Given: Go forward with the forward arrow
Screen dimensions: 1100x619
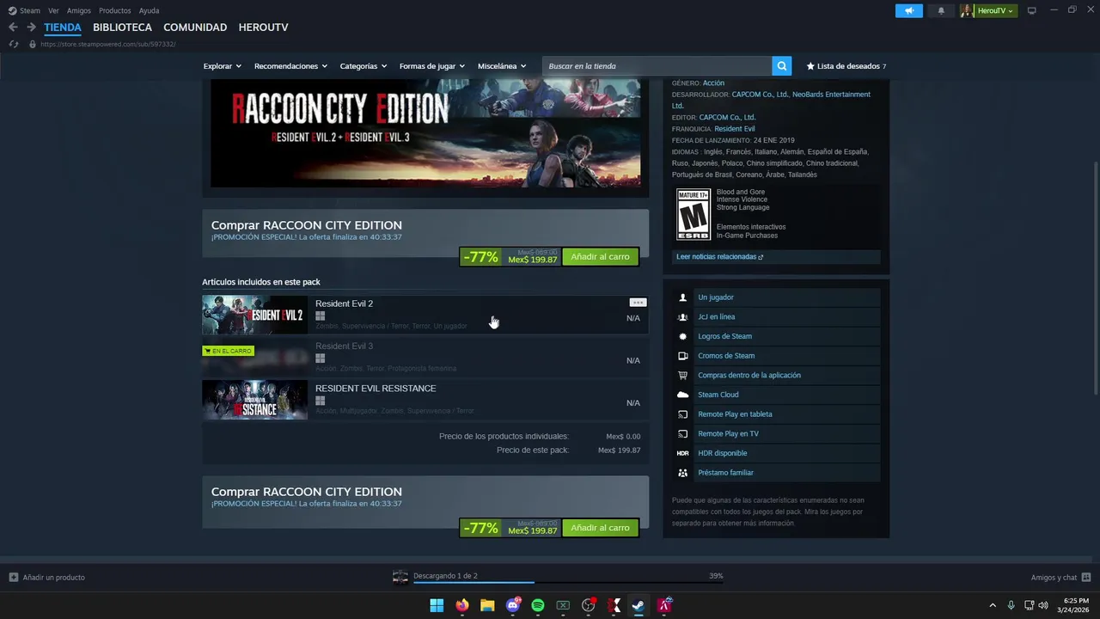Looking at the screenshot, I should click(x=31, y=28).
